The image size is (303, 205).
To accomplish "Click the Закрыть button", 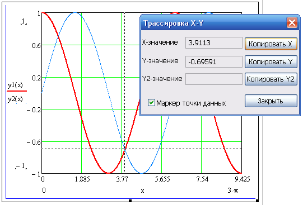I will 271,101.
